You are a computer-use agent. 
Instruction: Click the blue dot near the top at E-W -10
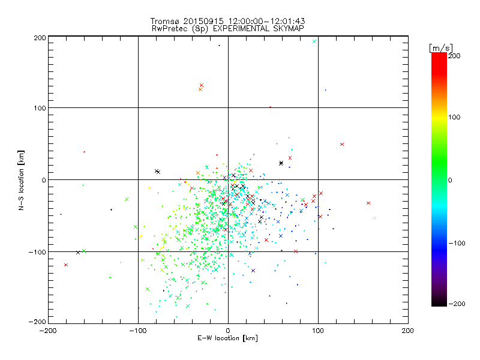219,46
